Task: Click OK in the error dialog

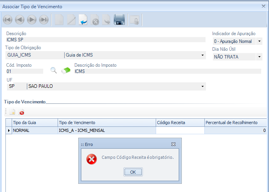Action: [133, 172]
